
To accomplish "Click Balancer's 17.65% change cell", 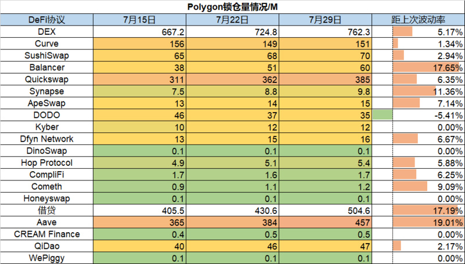I will [418, 67].
